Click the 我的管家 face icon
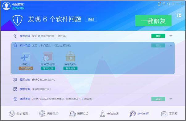186x121 pixels. point(12,114)
